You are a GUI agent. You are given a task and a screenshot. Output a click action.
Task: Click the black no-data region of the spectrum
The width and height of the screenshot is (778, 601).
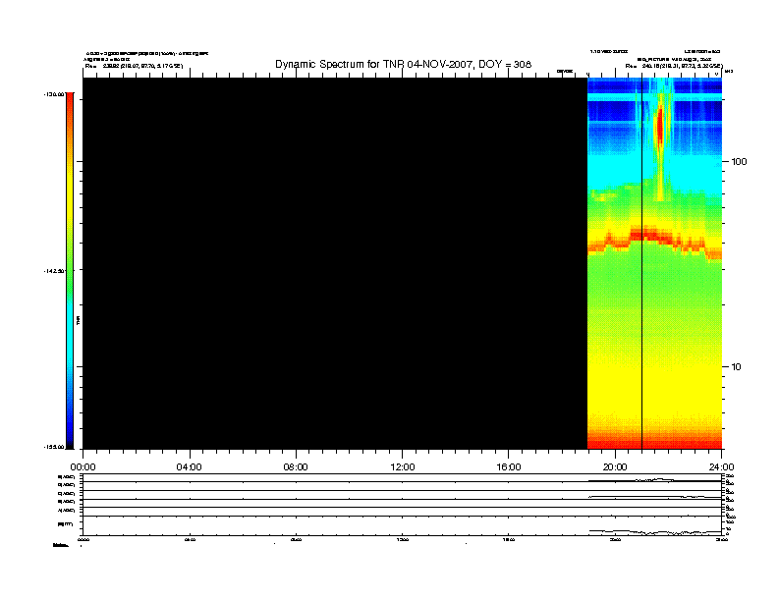coord(335,263)
